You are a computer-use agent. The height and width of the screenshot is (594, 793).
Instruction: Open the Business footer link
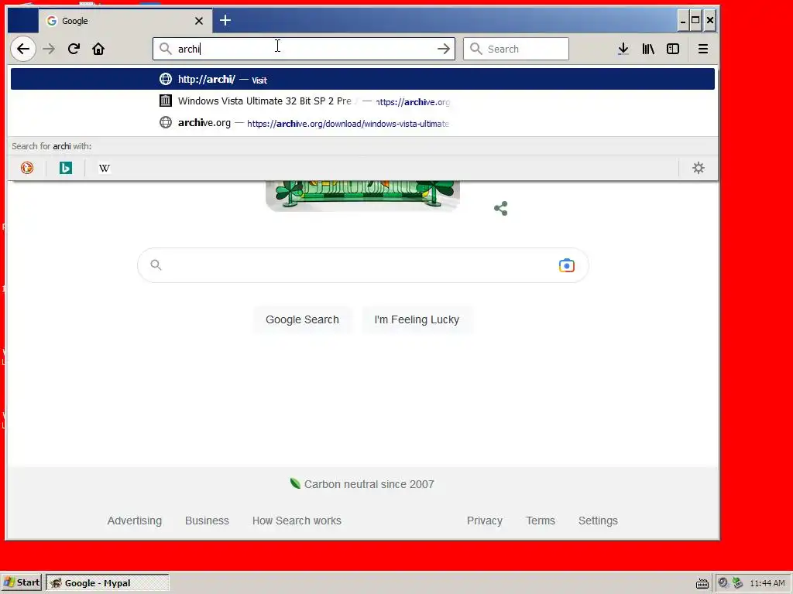pos(207,521)
